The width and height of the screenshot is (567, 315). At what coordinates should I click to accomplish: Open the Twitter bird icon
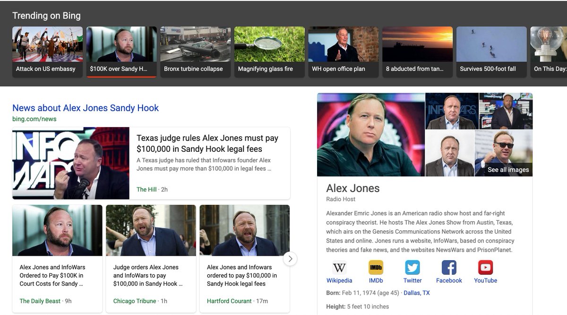tap(412, 268)
